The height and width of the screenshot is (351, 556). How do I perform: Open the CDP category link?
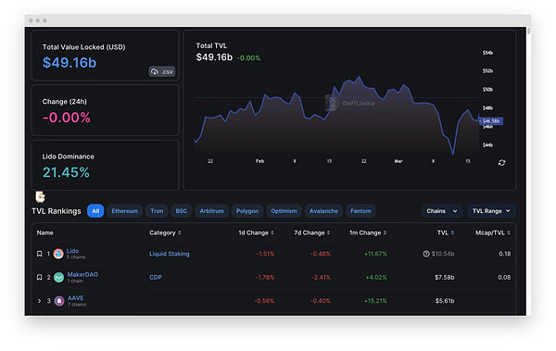click(156, 277)
